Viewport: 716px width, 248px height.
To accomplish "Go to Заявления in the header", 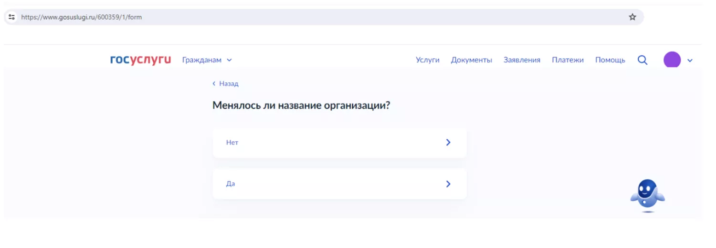I will tap(522, 60).
